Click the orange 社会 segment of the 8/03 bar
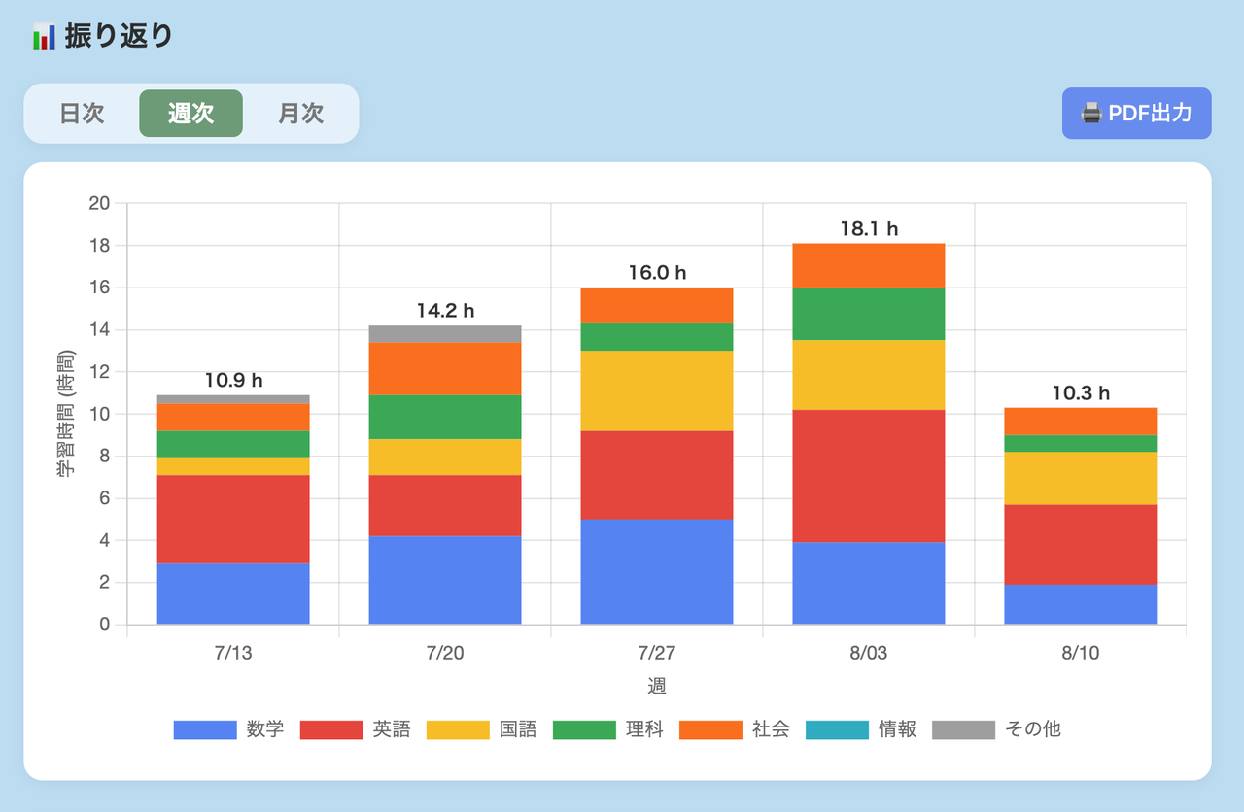This screenshot has width=1244, height=812. [x=869, y=265]
